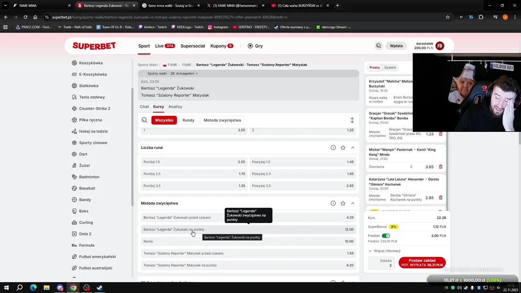This screenshot has width=521, height=293.
Task: Switch bet slip to System
Action: (x=390, y=68)
